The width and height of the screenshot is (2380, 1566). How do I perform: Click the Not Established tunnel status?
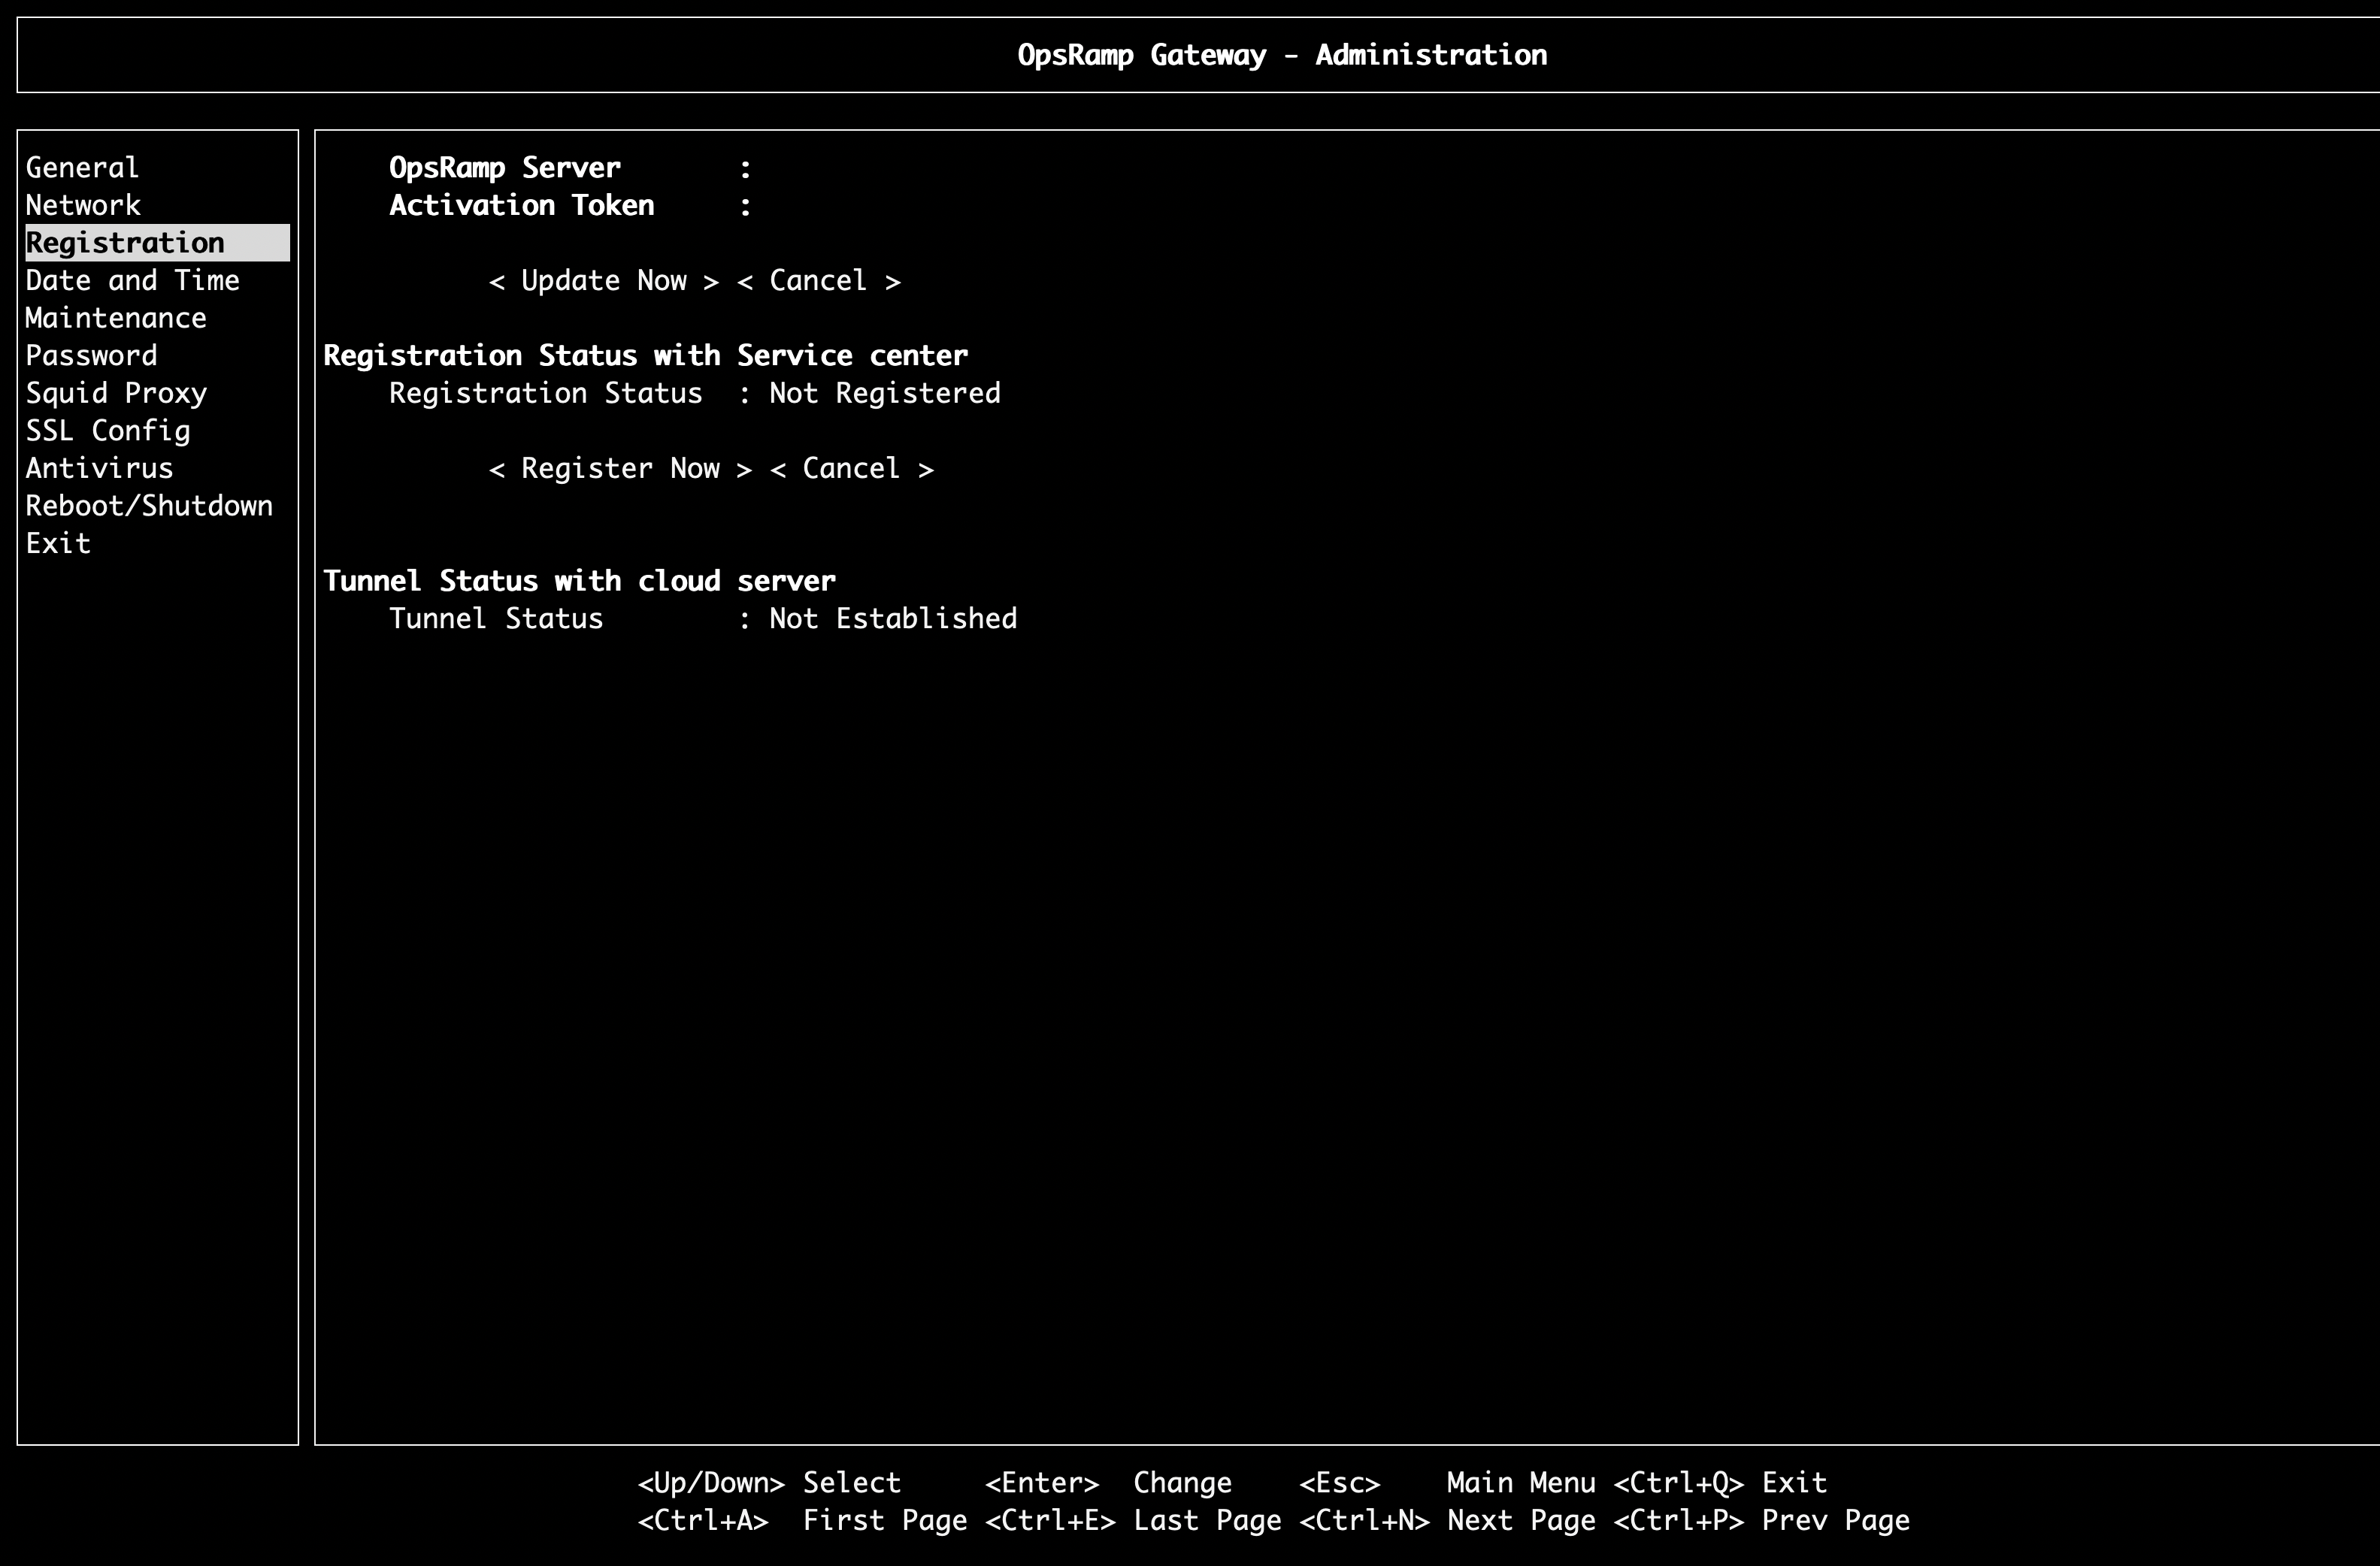(892, 618)
